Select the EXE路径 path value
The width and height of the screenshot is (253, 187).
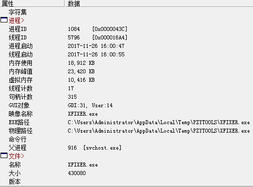tap(159, 123)
